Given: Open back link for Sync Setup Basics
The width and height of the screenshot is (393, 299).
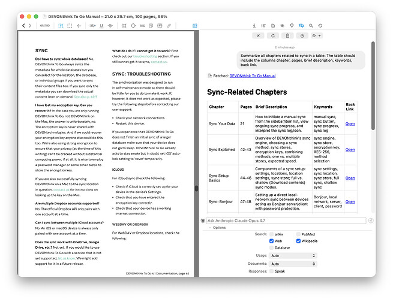Looking at the screenshot, I should [x=350, y=178].
